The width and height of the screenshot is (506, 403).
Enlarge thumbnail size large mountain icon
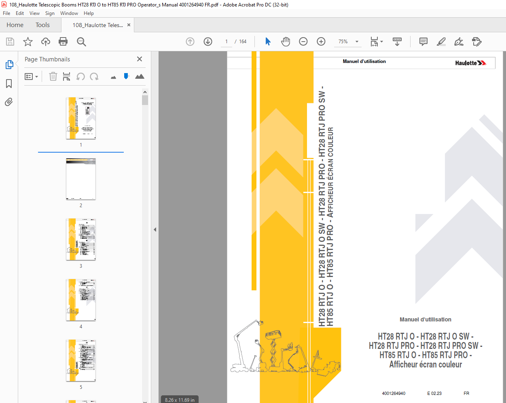click(140, 76)
